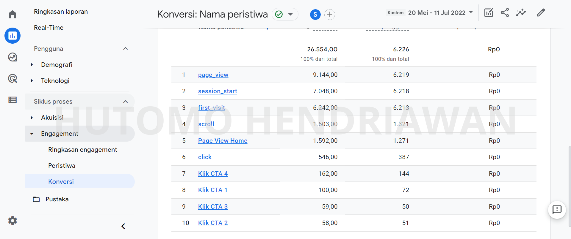The image size is (571, 239).
Task: Click the Klik CTA 4 users value 144
Action: (x=404, y=174)
